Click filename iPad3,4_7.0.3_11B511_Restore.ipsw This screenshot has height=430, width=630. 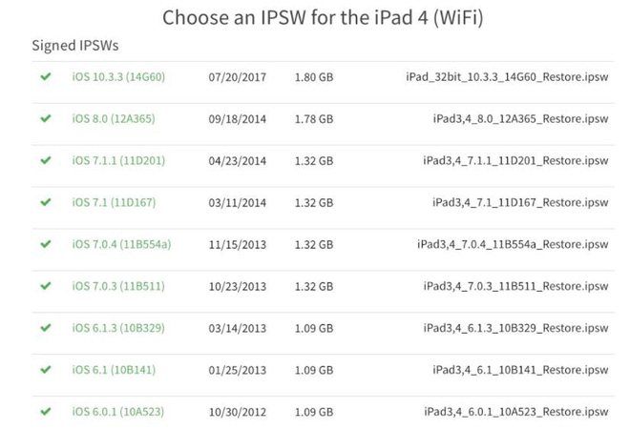click(x=515, y=286)
